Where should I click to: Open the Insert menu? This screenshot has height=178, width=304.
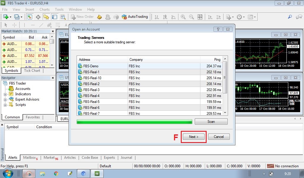click(x=29, y=9)
